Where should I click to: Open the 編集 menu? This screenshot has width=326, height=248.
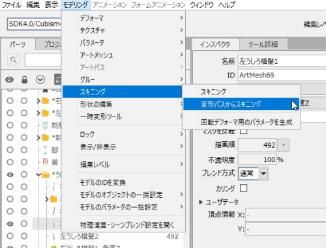pos(33,5)
